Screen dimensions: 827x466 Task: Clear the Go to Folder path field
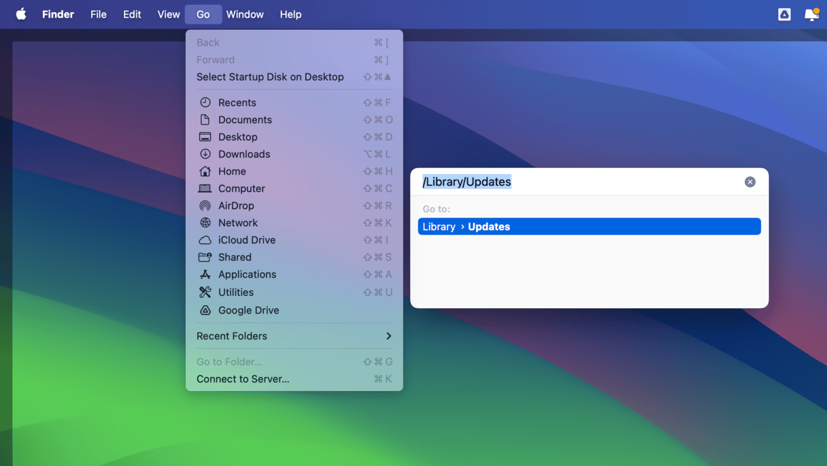click(x=749, y=182)
